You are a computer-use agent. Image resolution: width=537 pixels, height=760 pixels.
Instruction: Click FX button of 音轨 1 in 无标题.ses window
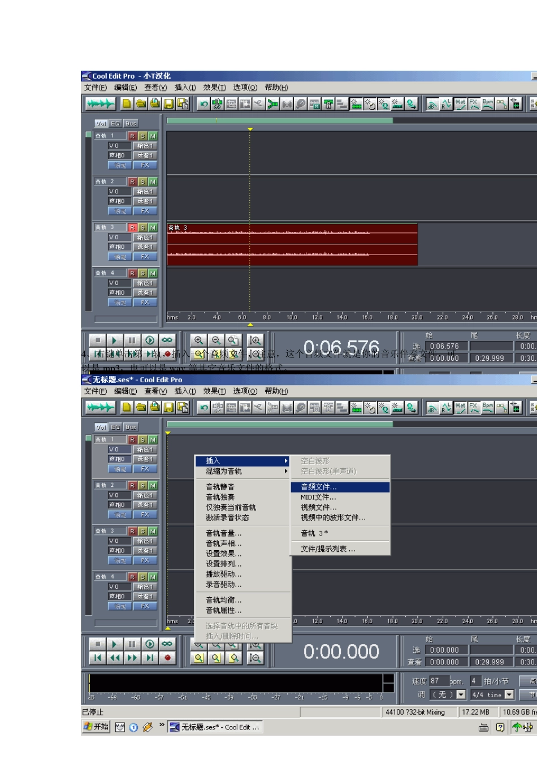tap(145, 469)
